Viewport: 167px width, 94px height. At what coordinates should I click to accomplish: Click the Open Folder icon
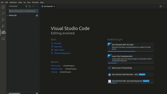tap(52, 50)
